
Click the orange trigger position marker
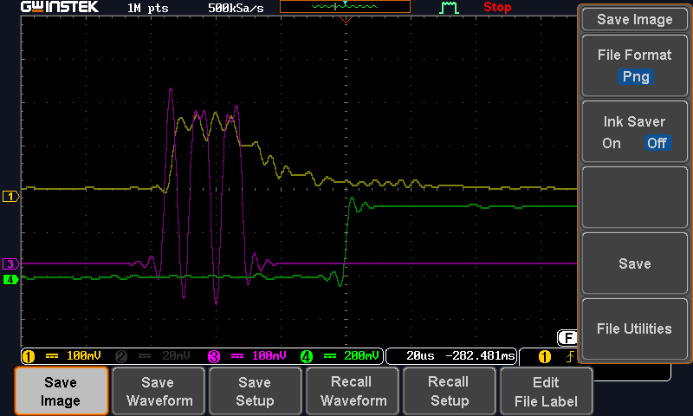[346, 20]
